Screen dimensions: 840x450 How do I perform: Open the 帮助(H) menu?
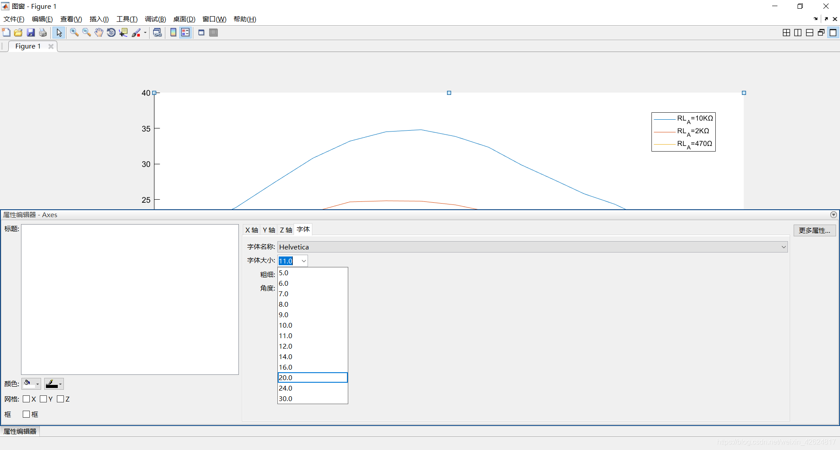[245, 19]
